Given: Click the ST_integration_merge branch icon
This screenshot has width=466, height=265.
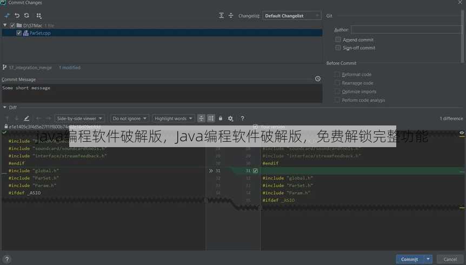Looking at the screenshot, I should 4,68.
